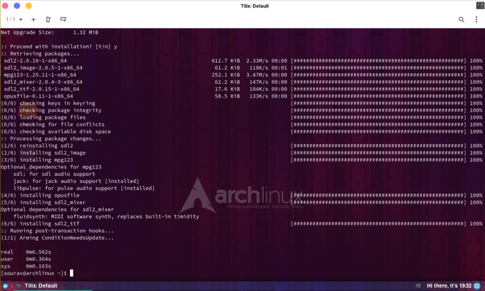Click the (1/6) reinstalling sdl2 line

point(37,145)
